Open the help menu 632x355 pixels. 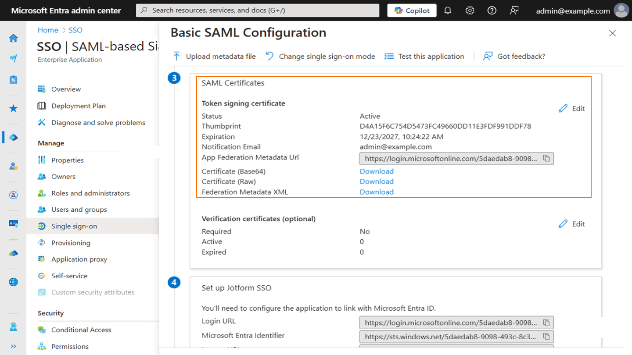492,10
